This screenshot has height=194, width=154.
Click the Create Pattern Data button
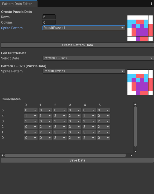(77, 45)
